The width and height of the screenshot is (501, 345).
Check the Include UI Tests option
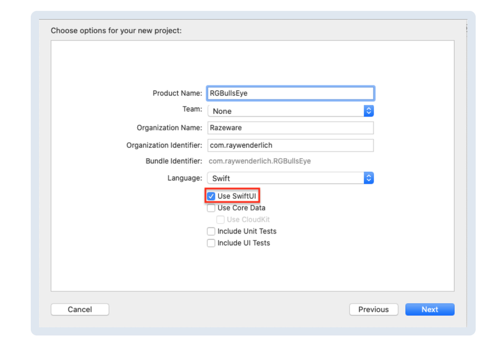pyautogui.click(x=211, y=243)
